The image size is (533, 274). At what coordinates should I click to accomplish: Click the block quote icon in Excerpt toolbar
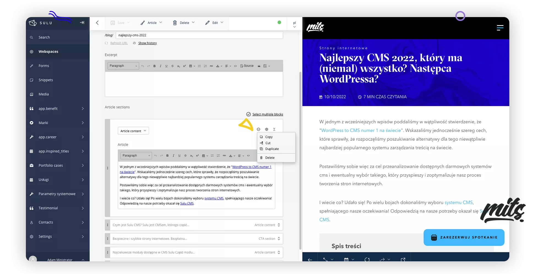click(259, 66)
